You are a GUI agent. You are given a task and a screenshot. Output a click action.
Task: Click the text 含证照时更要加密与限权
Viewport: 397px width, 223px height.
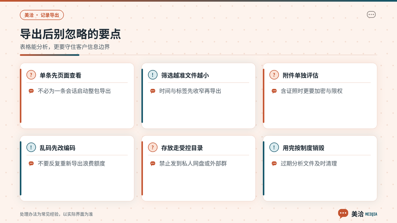(312, 91)
